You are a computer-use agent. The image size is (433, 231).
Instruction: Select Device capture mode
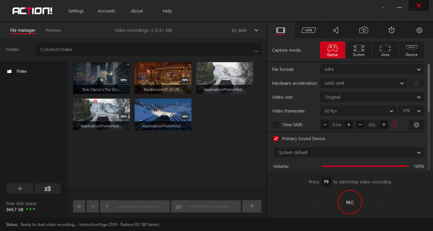click(x=411, y=50)
